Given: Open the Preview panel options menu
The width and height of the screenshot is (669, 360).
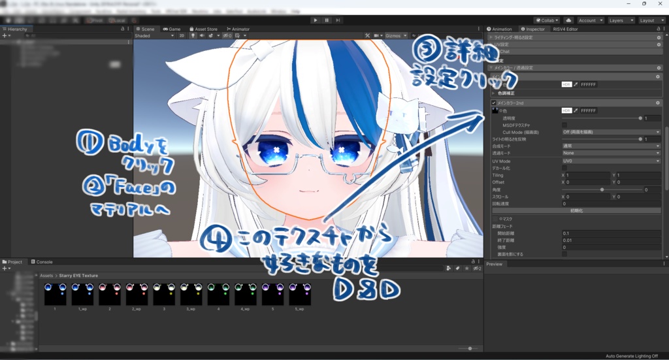Looking at the screenshot, I should tap(664, 264).
